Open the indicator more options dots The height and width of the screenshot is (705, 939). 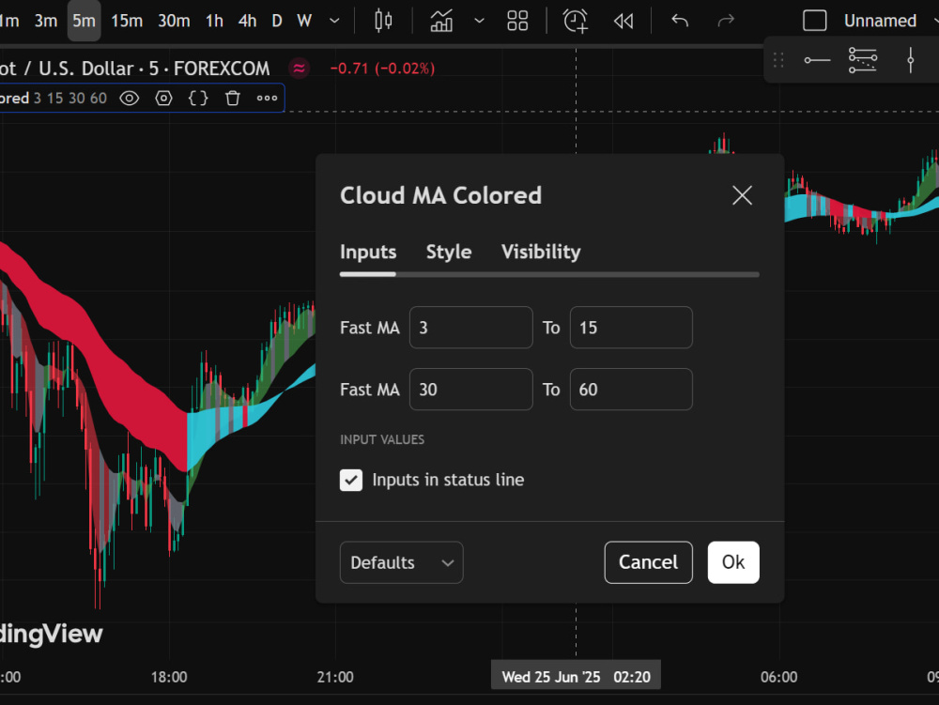[x=267, y=99]
